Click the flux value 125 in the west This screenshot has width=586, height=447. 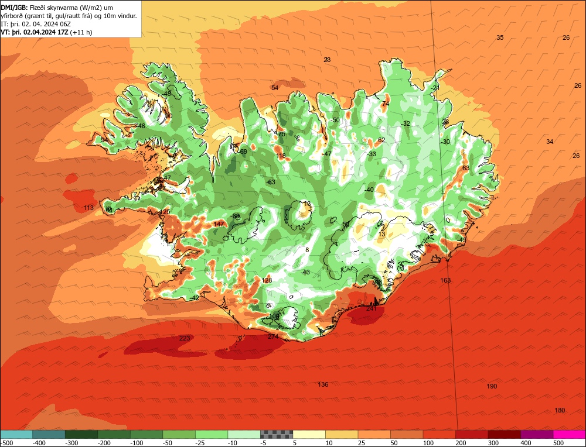click(x=165, y=212)
